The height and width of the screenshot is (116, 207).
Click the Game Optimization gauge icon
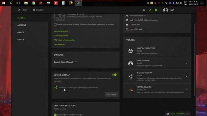[x=131, y=51]
